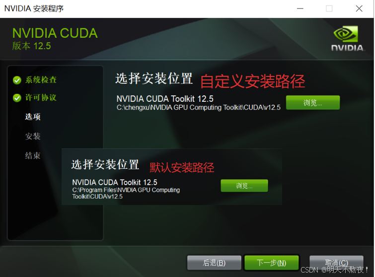Click the C:\chengxu custom path text

(199, 108)
